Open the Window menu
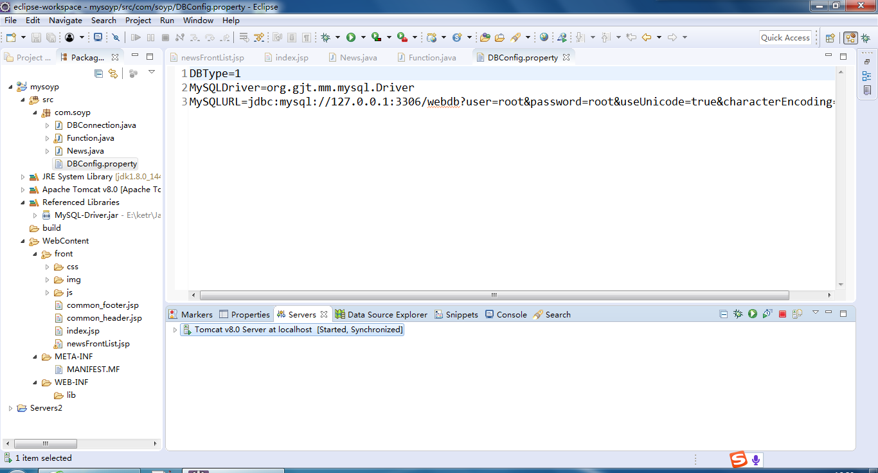878x473 pixels. coord(198,21)
